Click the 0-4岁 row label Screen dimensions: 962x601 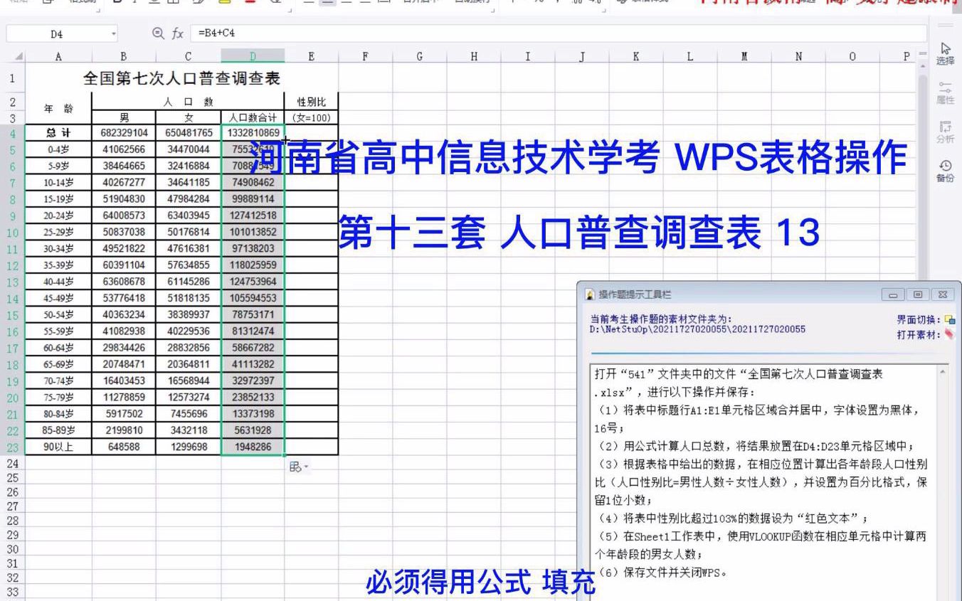click(58, 149)
